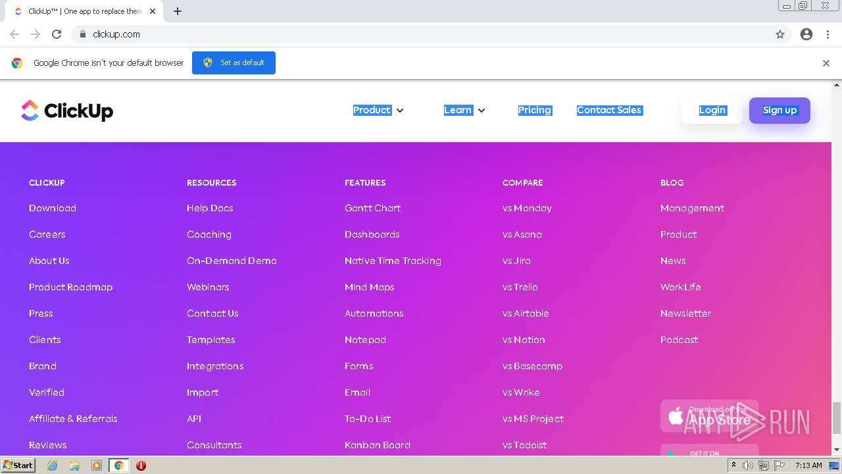The height and width of the screenshot is (474, 842).
Task: Click browser back arrow
Action: tap(14, 34)
